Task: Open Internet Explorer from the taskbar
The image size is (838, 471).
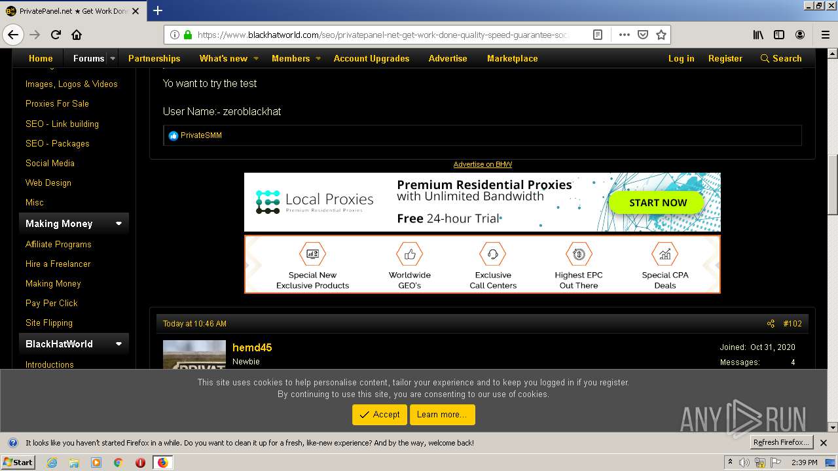Action: coord(52,462)
